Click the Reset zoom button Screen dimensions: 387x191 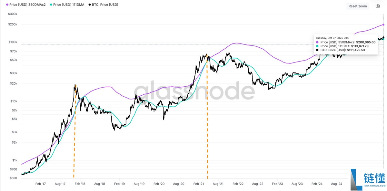tap(357, 6)
